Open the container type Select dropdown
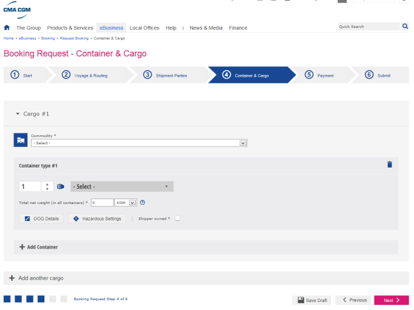Viewport: 414px width, 310px height. pos(122,186)
